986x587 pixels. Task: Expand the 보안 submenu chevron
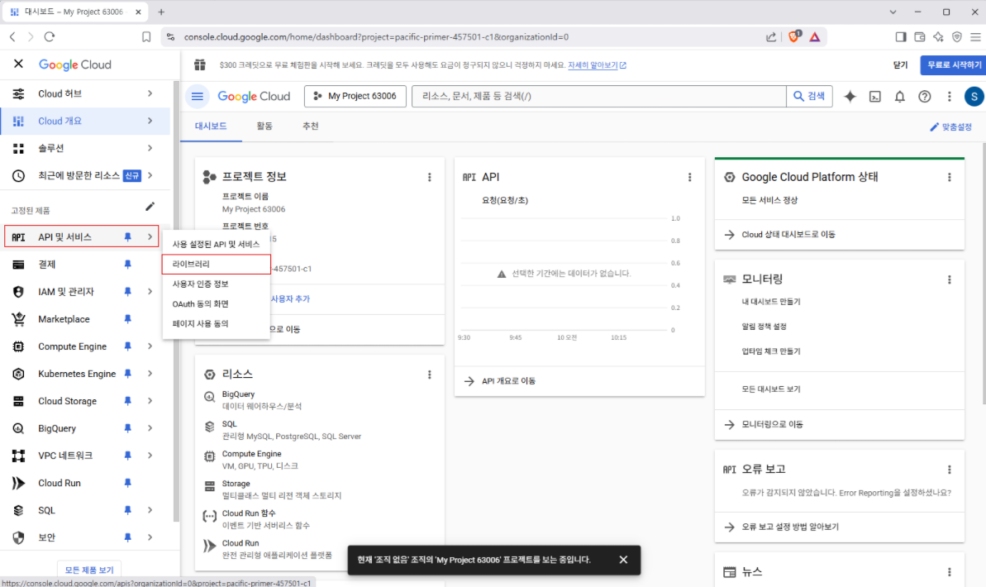coord(150,537)
